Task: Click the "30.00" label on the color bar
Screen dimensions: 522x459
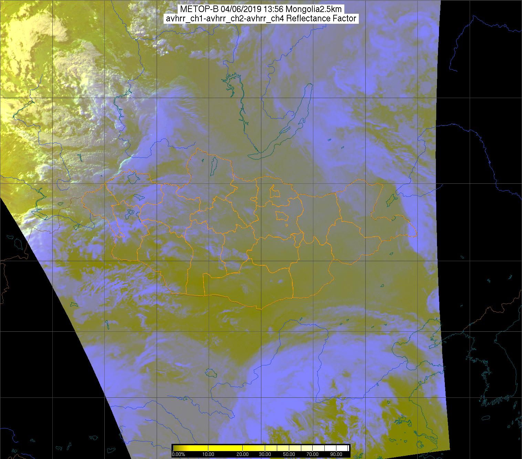Action: 265,454
